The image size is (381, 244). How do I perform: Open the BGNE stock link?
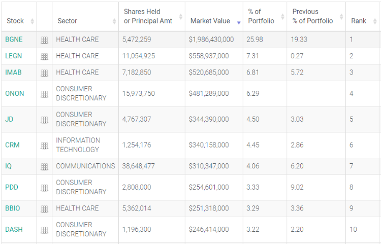click(x=14, y=40)
